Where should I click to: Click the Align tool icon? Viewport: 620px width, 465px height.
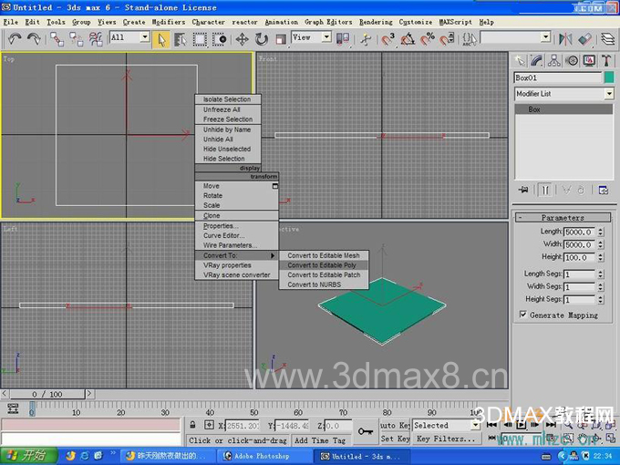(584, 39)
